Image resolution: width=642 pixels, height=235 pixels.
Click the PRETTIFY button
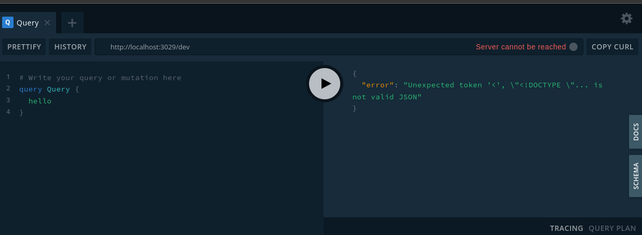[24, 47]
